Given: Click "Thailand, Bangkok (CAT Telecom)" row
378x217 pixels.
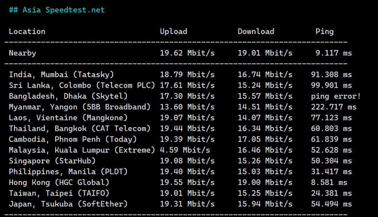Looking at the screenshot, I should (x=79, y=129).
